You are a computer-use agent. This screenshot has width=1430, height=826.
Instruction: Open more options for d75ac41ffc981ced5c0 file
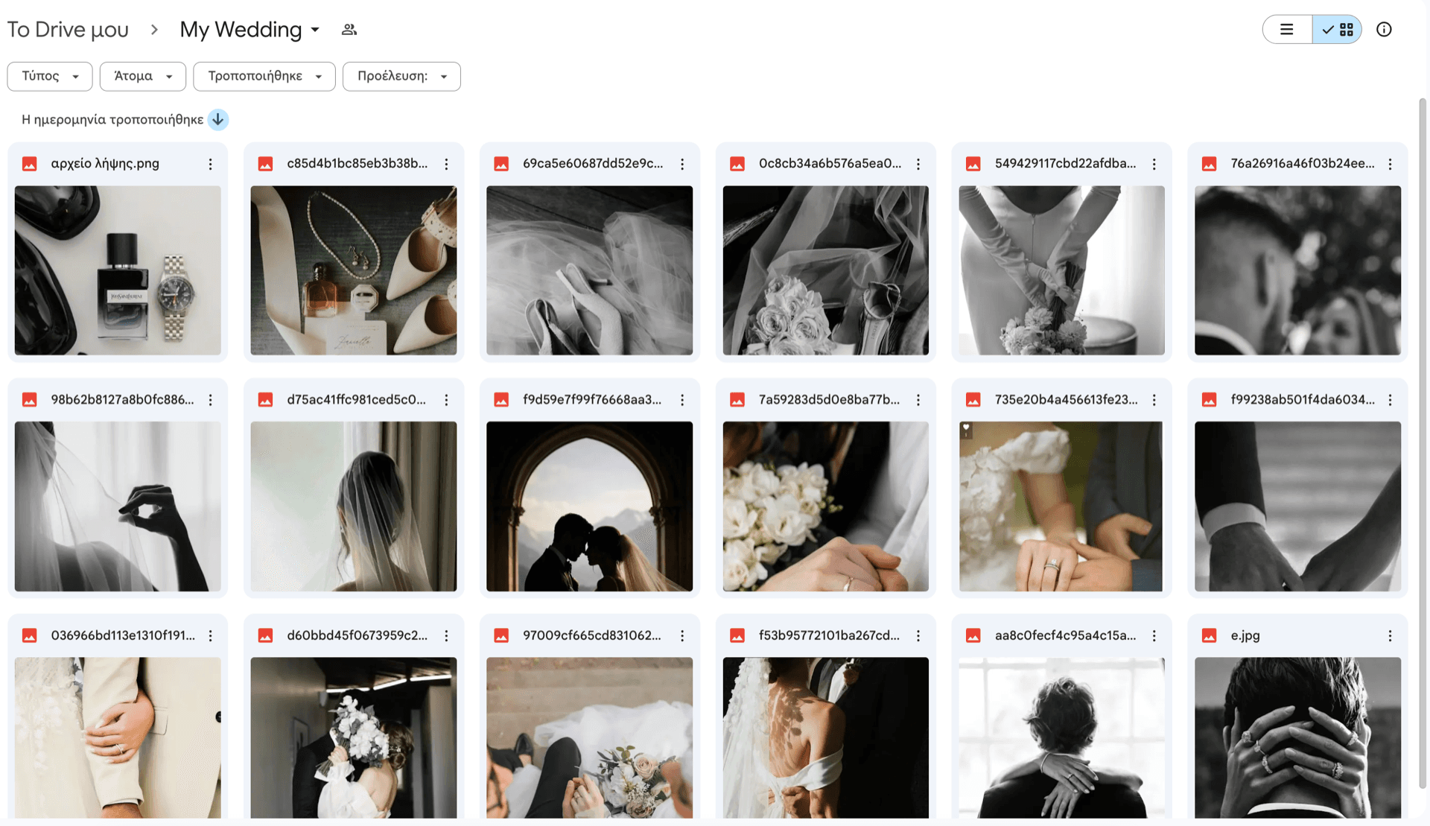(446, 400)
